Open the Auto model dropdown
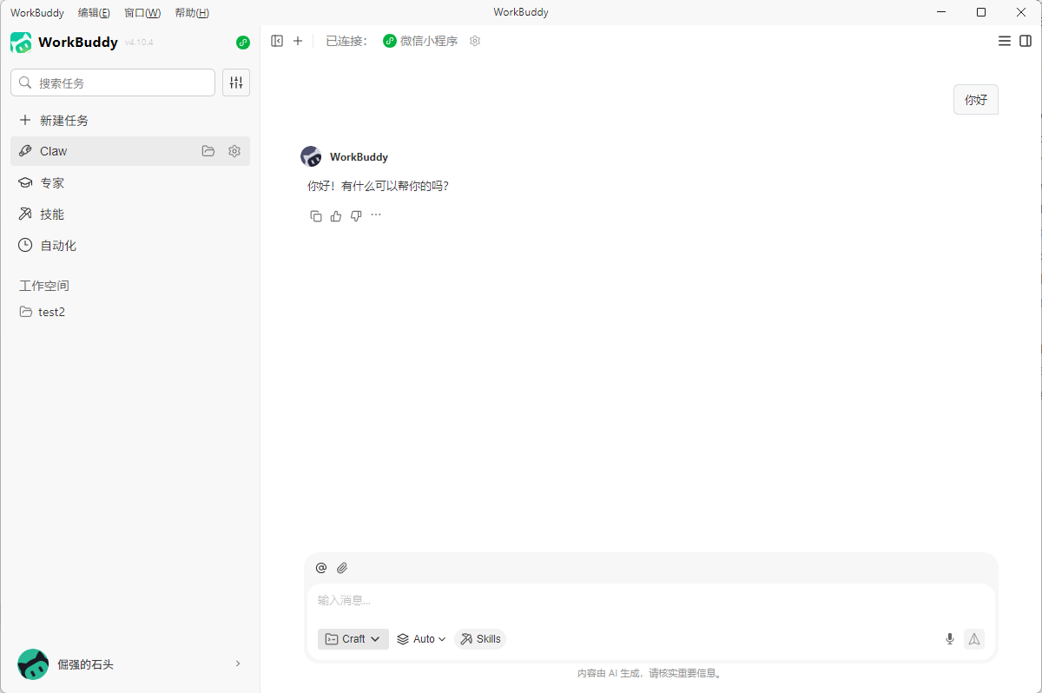 (421, 639)
